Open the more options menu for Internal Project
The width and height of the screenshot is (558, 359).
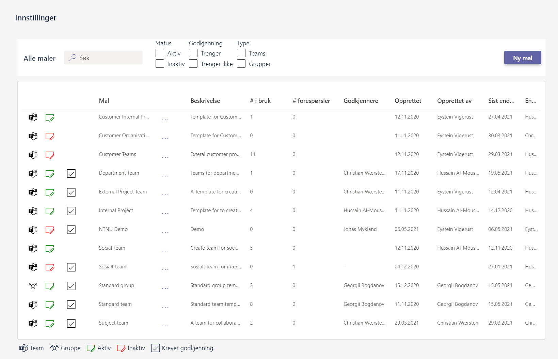point(165,214)
